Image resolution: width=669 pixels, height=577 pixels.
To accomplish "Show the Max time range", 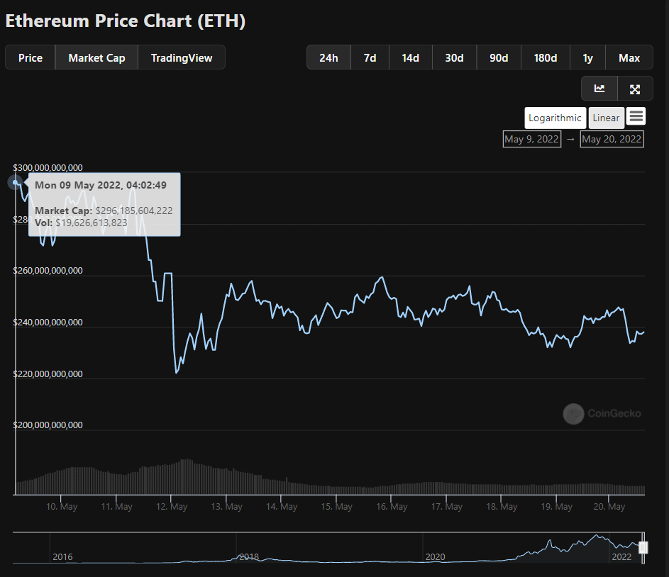I will pyautogui.click(x=629, y=57).
